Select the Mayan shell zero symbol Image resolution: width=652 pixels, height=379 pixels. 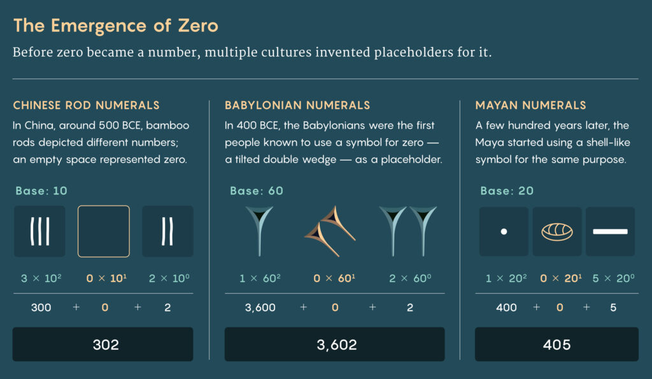point(557,231)
